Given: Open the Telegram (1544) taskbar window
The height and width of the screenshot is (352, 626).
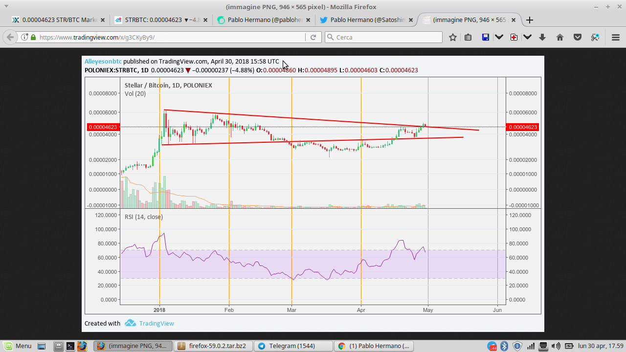Looking at the screenshot, I should [293, 346].
